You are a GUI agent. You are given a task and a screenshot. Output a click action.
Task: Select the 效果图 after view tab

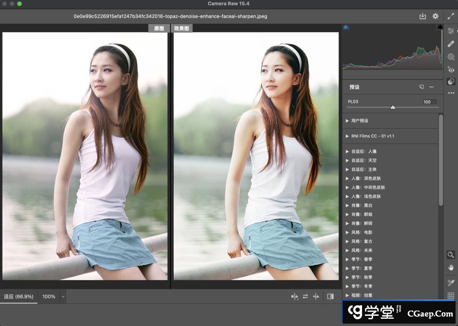[x=182, y=28]
